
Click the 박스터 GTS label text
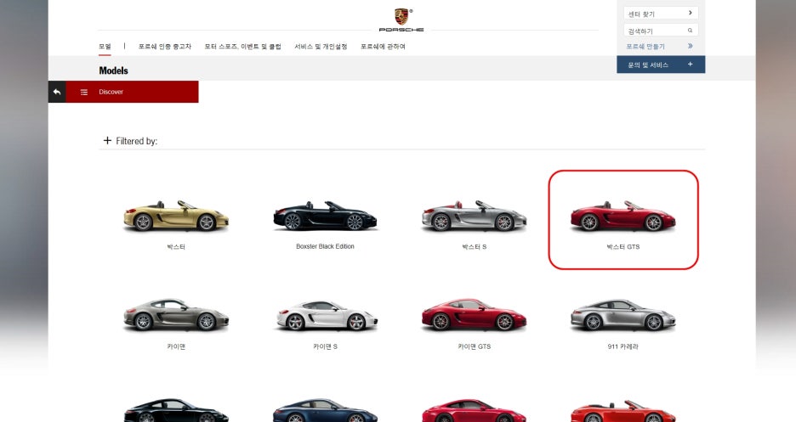[x=623, y=247]
